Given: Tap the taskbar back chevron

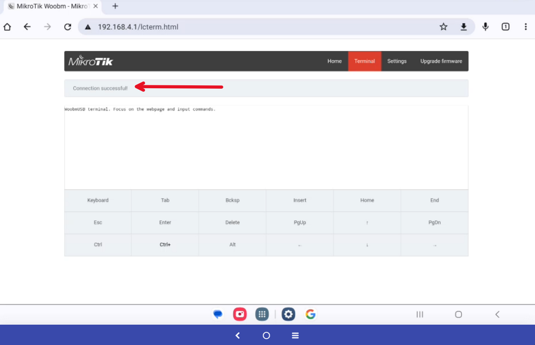Looking at the screenshot, I should coord(497,314).
